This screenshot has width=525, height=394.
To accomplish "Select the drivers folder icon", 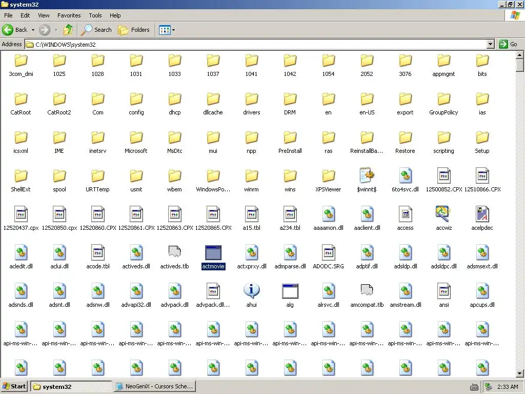I will 251,99.
